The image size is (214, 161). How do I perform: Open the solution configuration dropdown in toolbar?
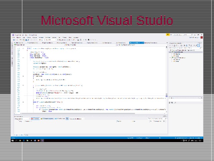point(41,40)
